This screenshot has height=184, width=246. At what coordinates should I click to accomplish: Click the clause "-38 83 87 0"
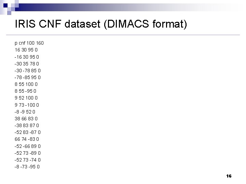click(x=27, y=125)
